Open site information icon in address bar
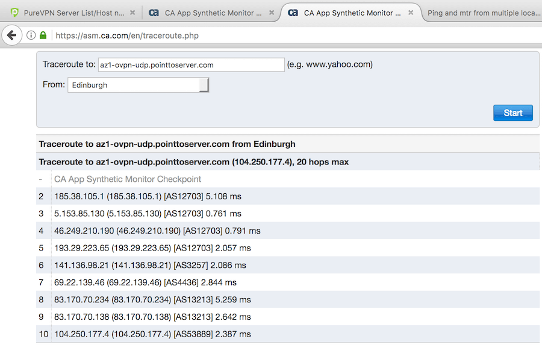 [31, 36]
